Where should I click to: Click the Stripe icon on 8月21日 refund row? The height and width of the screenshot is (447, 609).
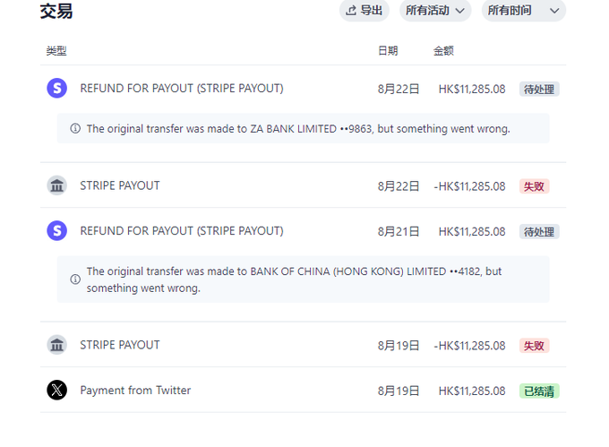(x=57, y=231)
